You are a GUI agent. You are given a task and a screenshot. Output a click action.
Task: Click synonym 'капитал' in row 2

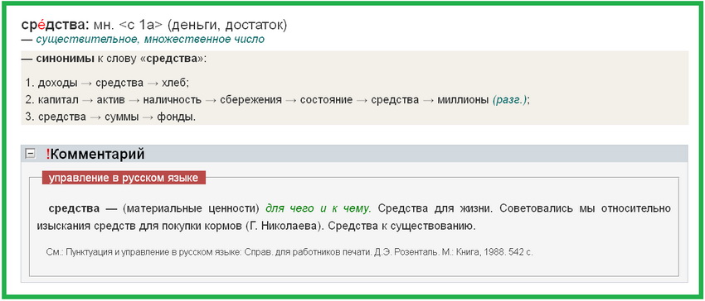[58, 100]
